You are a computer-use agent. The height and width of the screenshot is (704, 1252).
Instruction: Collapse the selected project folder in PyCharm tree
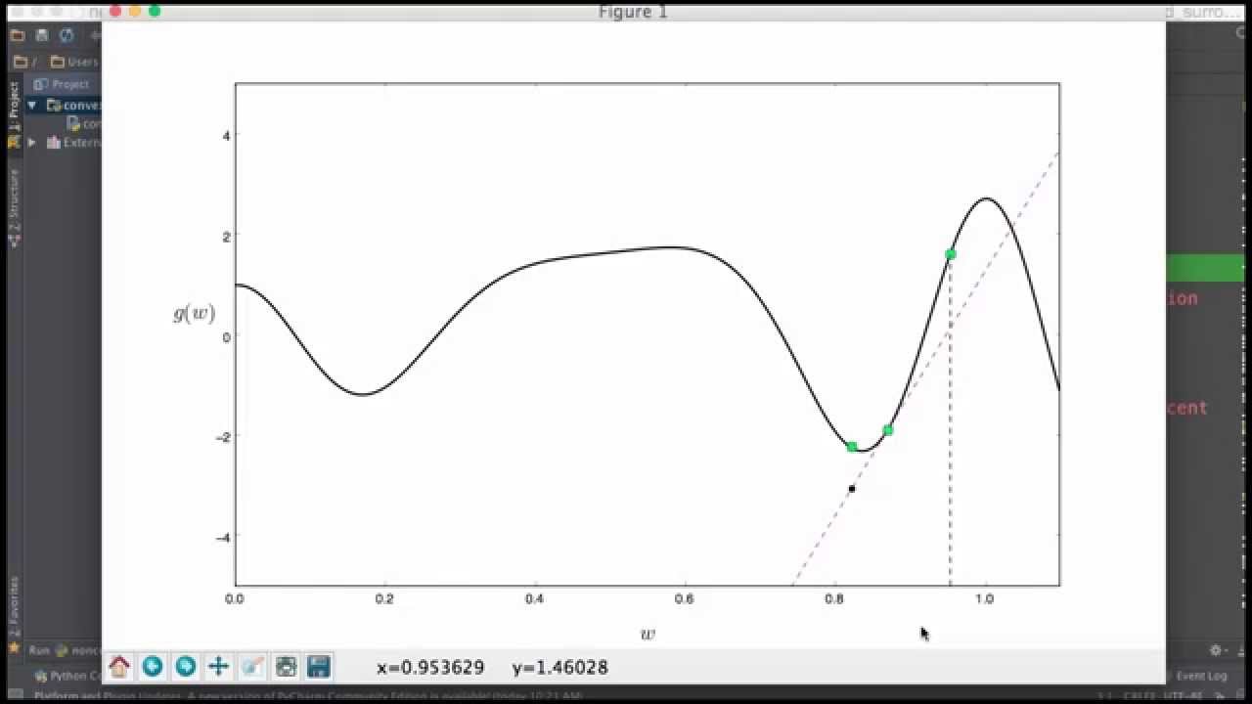[x=32, y=105]
